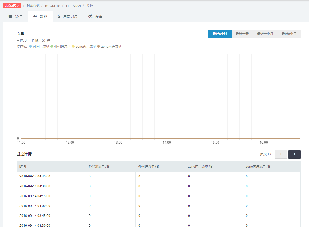Go to next page of monitoring details
This screenshot has height=227, width=309.
coord(294,154)
